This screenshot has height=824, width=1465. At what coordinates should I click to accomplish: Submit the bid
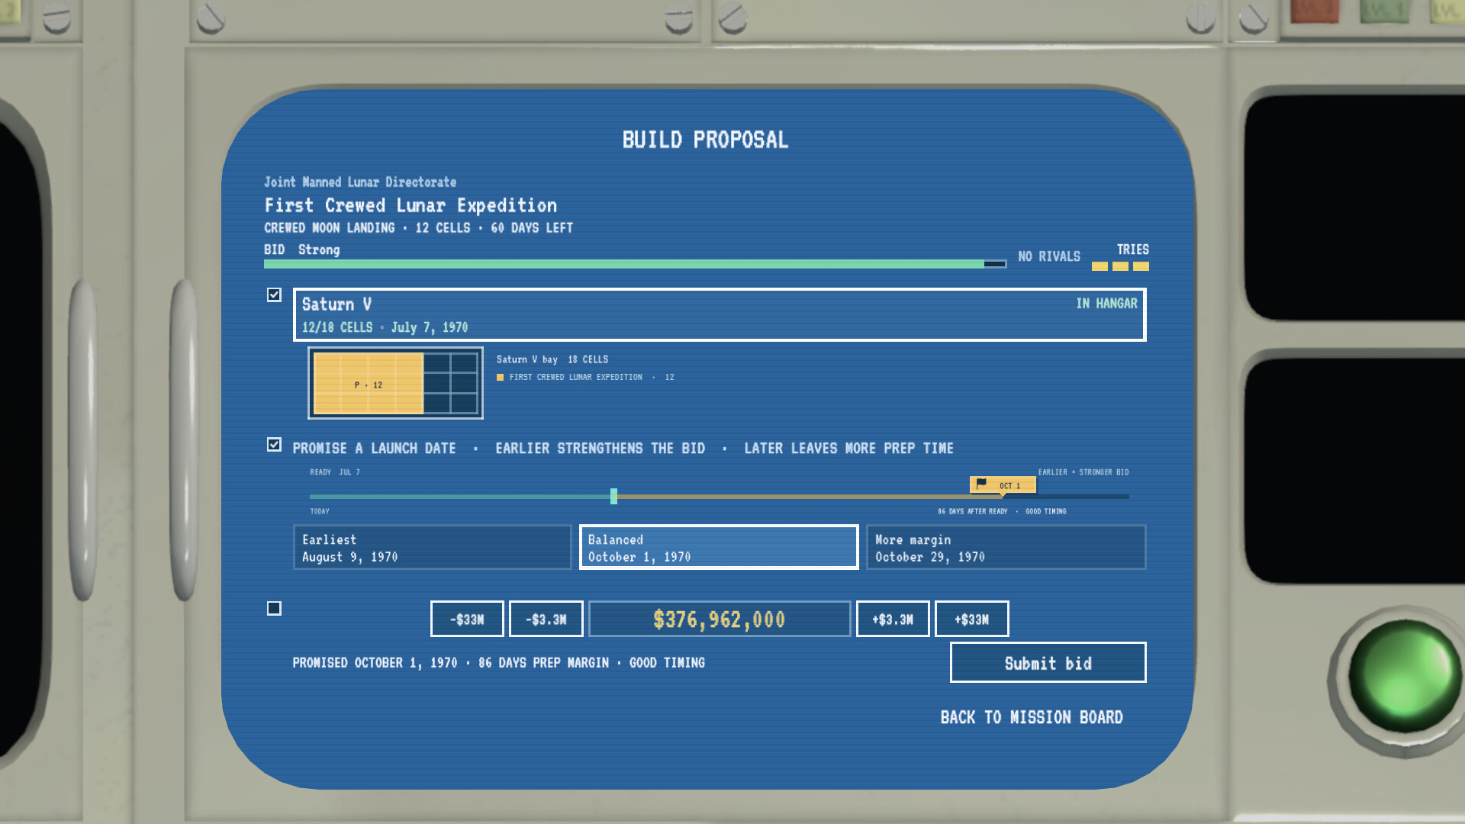click(1048, 662)
